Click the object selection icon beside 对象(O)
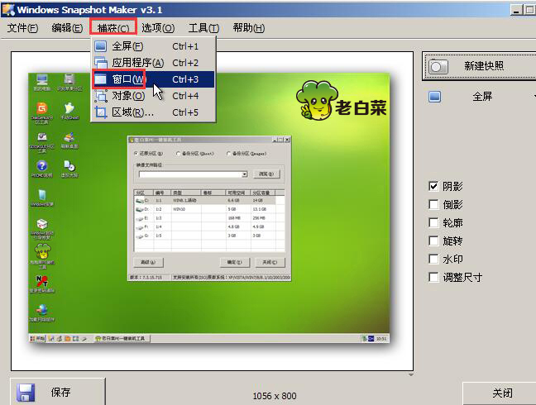The width and height of the screenshot is (536, 405). (x=101, y=96)
